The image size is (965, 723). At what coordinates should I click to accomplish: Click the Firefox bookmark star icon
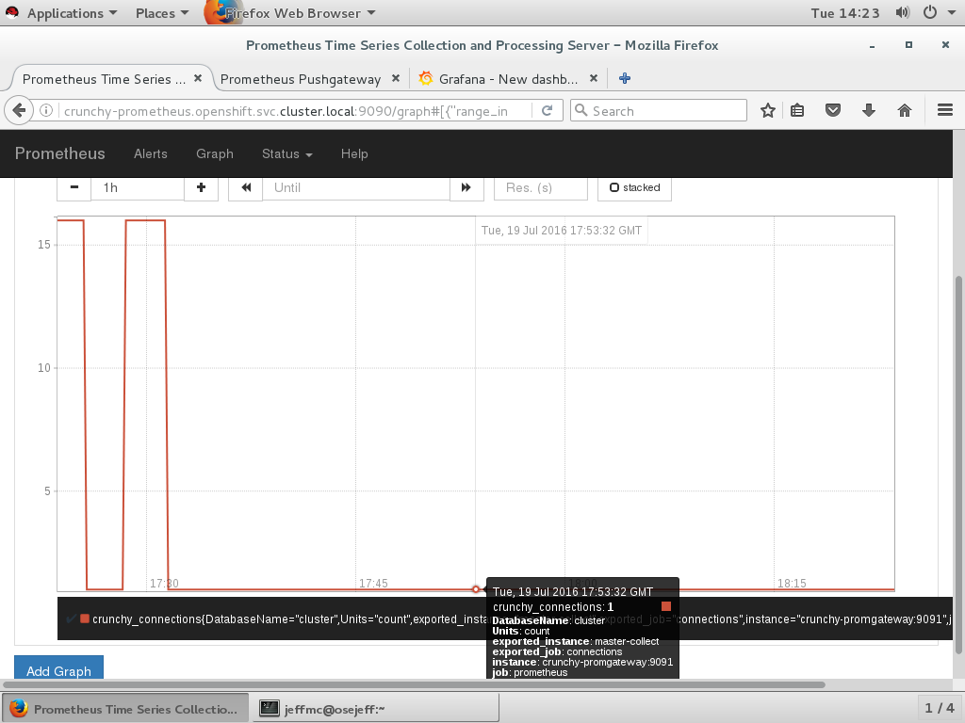click(x=768, y=111)
